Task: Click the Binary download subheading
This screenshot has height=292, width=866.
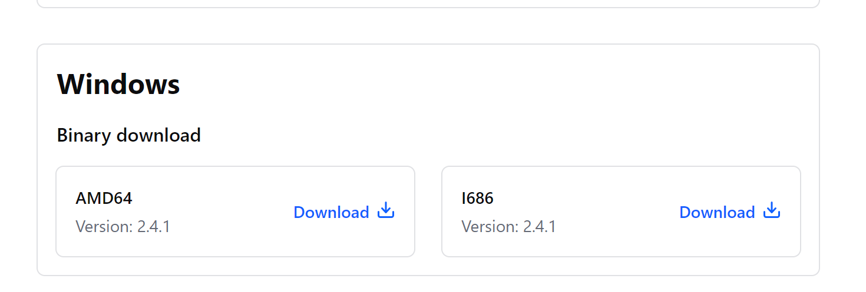Action: pyautogui.click(x=128, y=136)
